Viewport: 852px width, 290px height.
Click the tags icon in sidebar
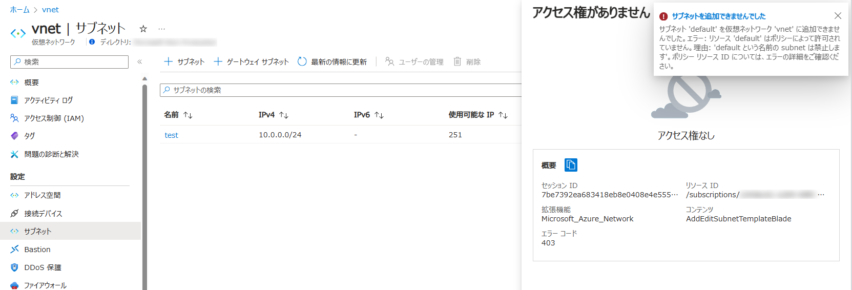[14, 136]
